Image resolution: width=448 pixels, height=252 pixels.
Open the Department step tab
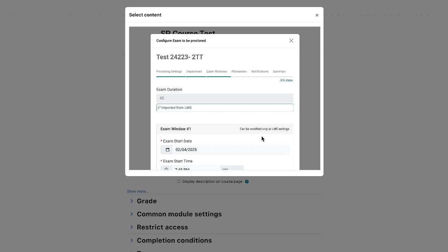click(x=194, y=71)
